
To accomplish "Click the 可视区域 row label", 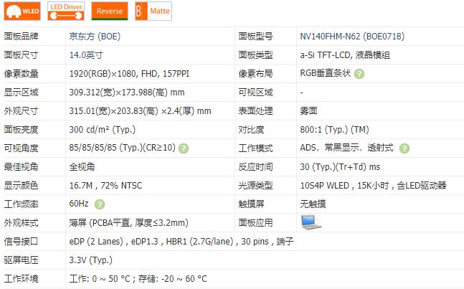I will (255, 93).
